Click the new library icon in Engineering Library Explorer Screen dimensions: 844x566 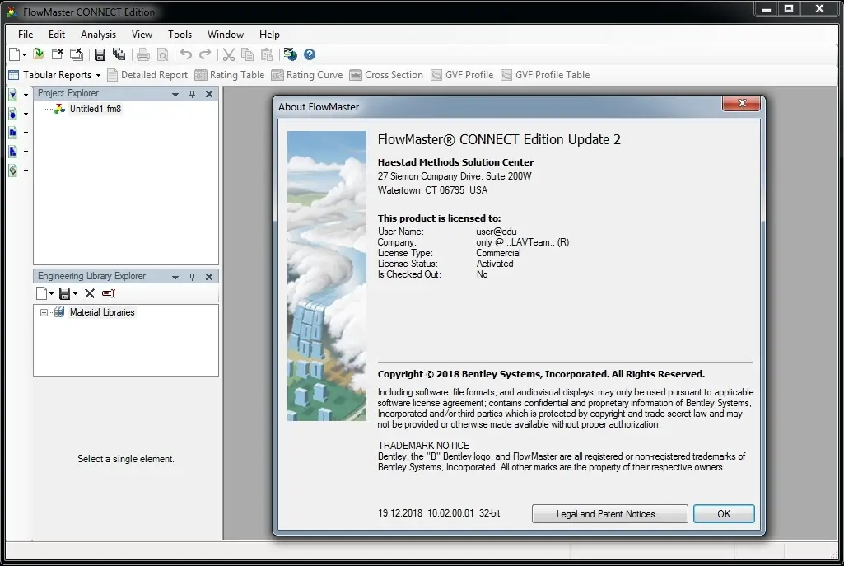[x=41, y=293]
